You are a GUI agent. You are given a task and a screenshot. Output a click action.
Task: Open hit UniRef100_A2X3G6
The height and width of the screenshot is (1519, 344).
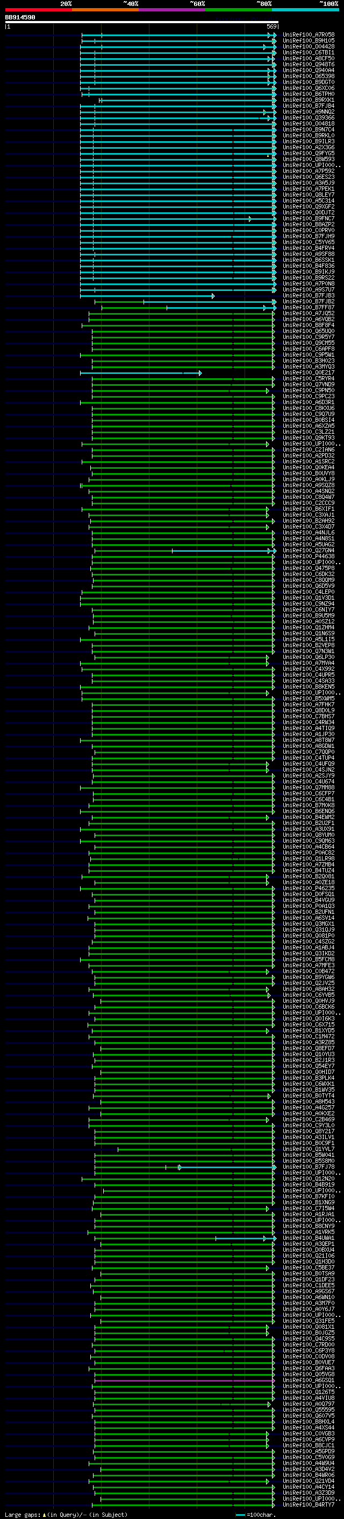click(309, 148)
